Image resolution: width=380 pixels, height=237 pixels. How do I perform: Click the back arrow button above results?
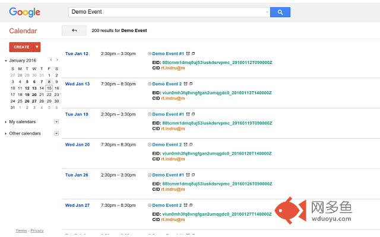coord(74,30)
